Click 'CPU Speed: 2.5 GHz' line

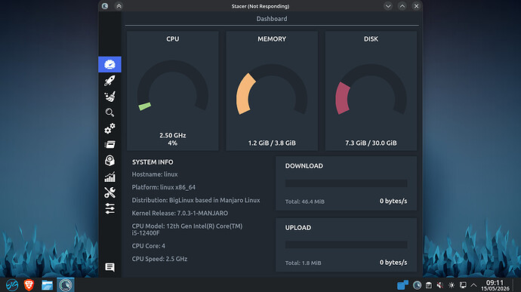tap(159, 259)
